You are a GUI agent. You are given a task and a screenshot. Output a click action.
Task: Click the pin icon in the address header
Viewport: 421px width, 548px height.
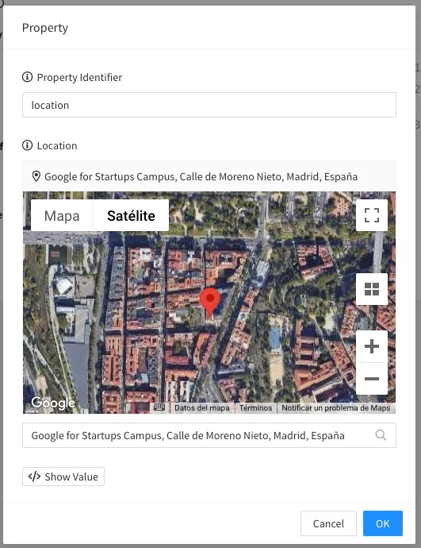[x=36, y=176]
